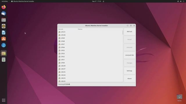The image size is (186, 104).
Task: Select the kernel row labeled 5.18.14
Action: pos(90,75)
